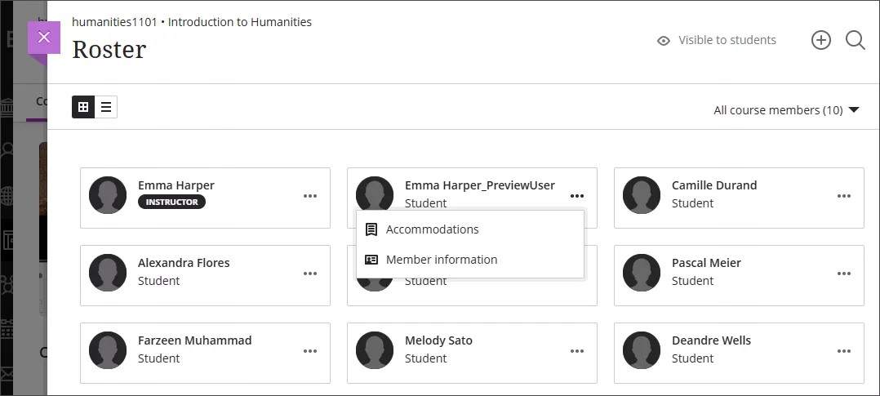880x396 pixels.
Task: Switch to list view of roster
Action: (x=106, y=107)
